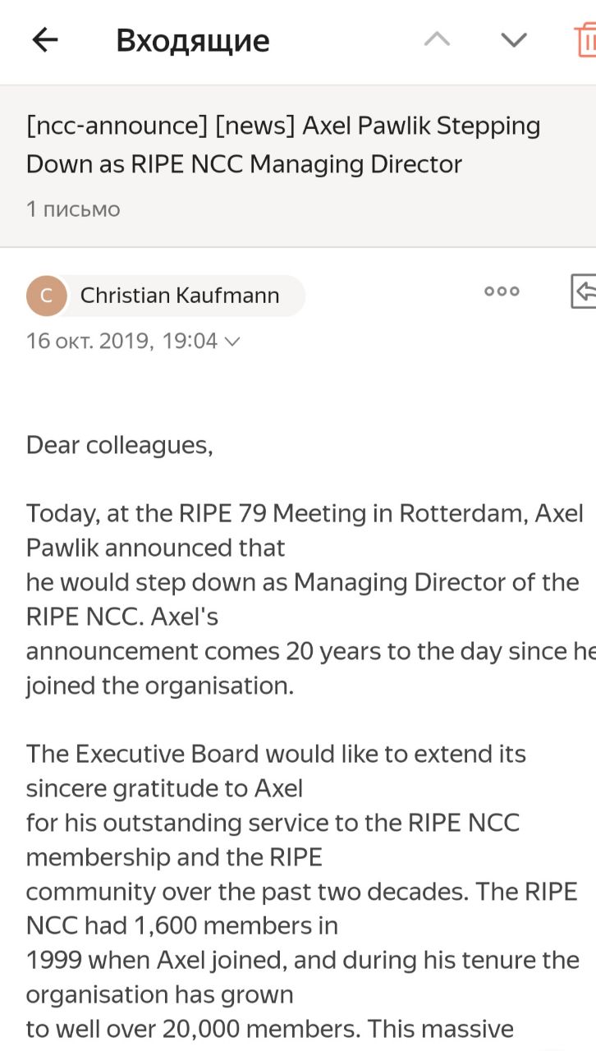Tap the email subject about Axel Pawlik
This screenshot has height=1051, width=596.
283,145
